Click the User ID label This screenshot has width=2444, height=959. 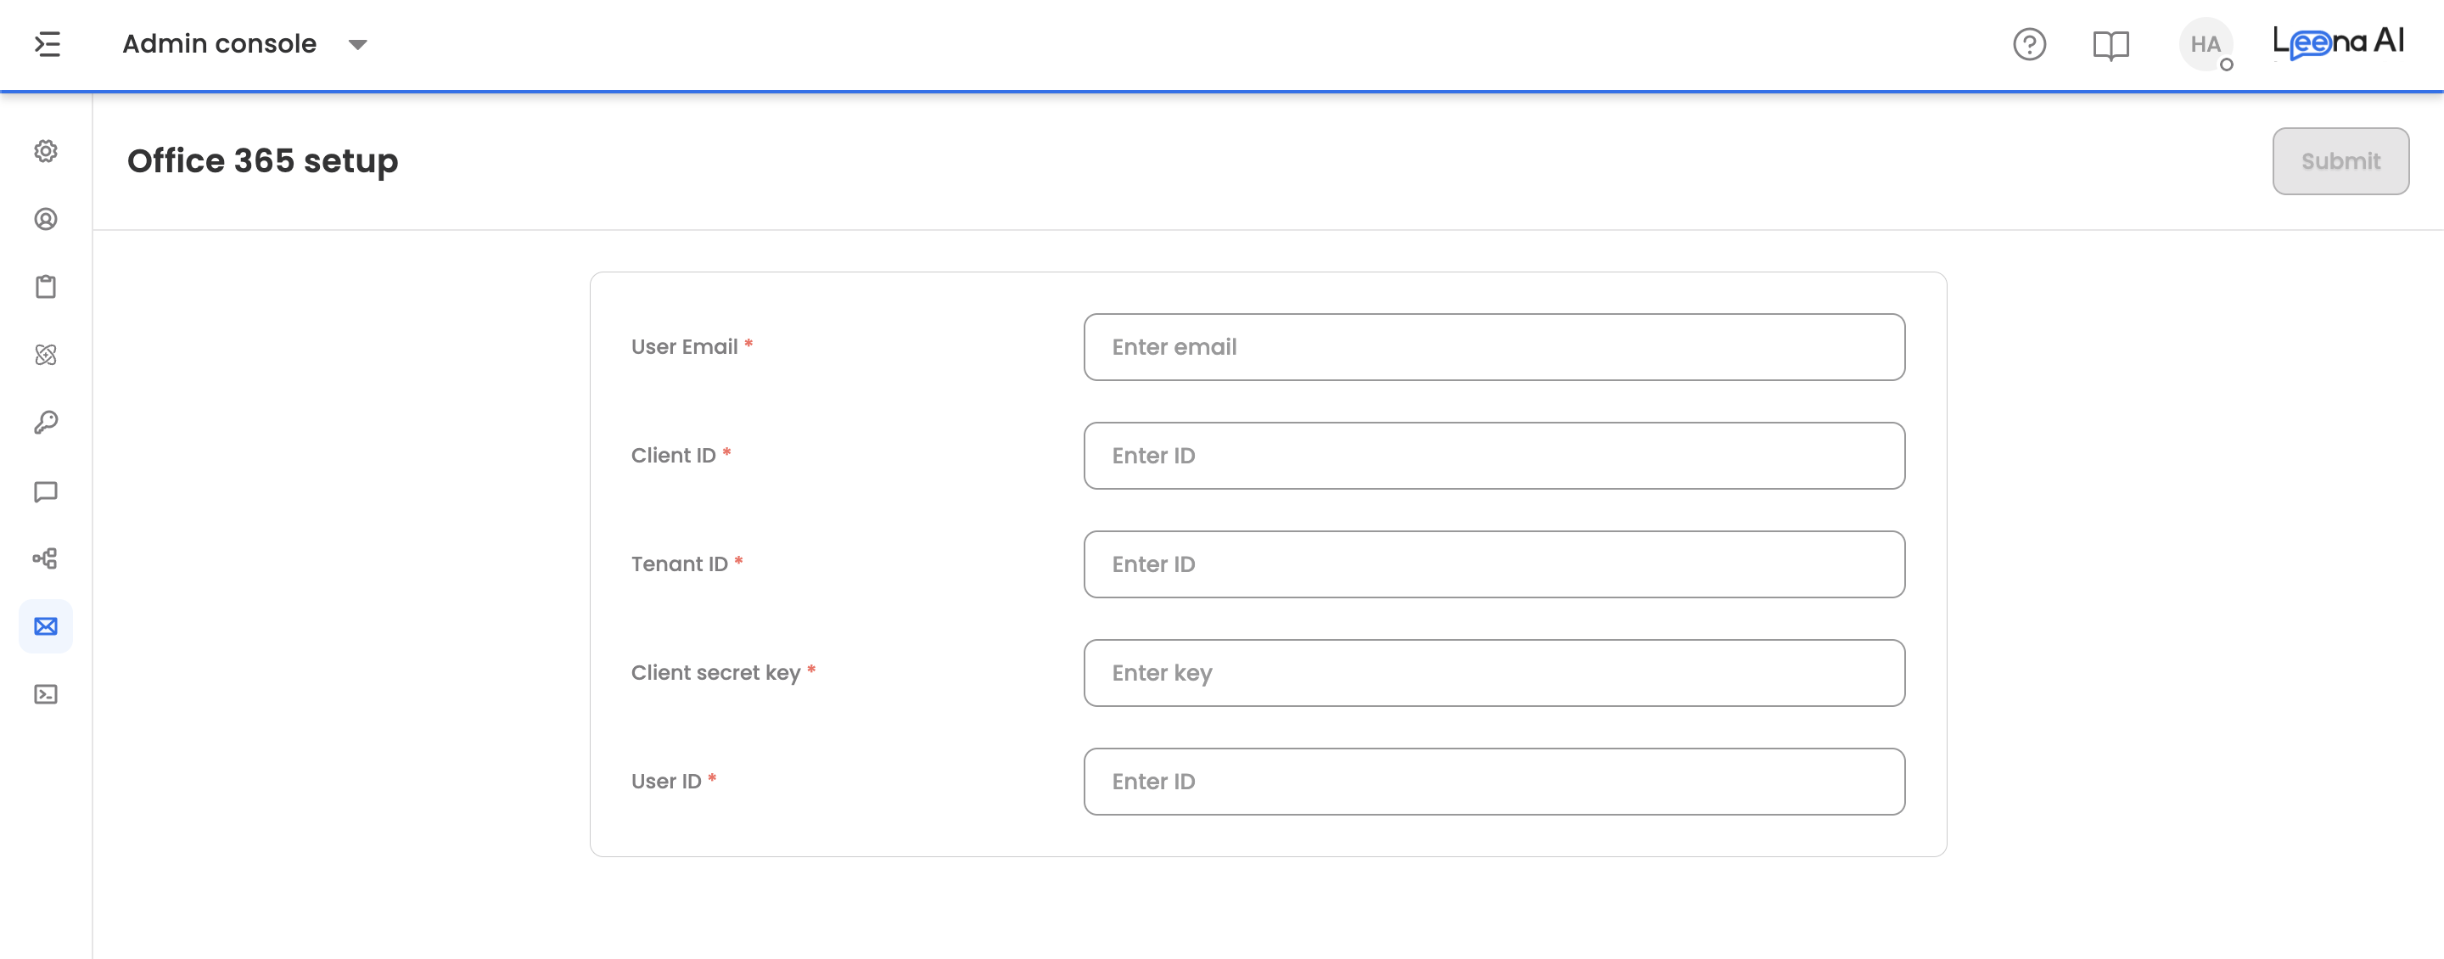[x=666, y=782]
